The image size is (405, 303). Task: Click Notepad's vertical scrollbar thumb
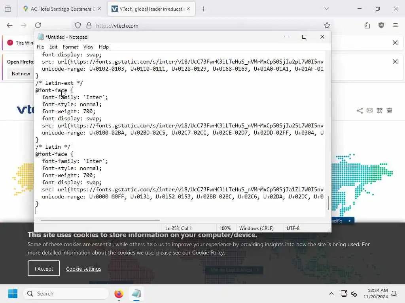tap(328, 203)
